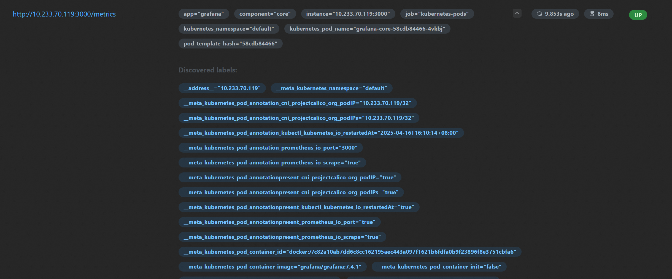Click the app="grafana" label badge

pos(204,14)
